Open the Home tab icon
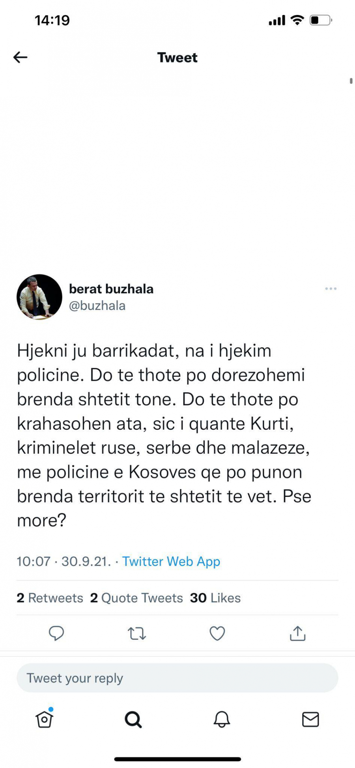The width and height of the screenshot is (355, 768). 44,719
